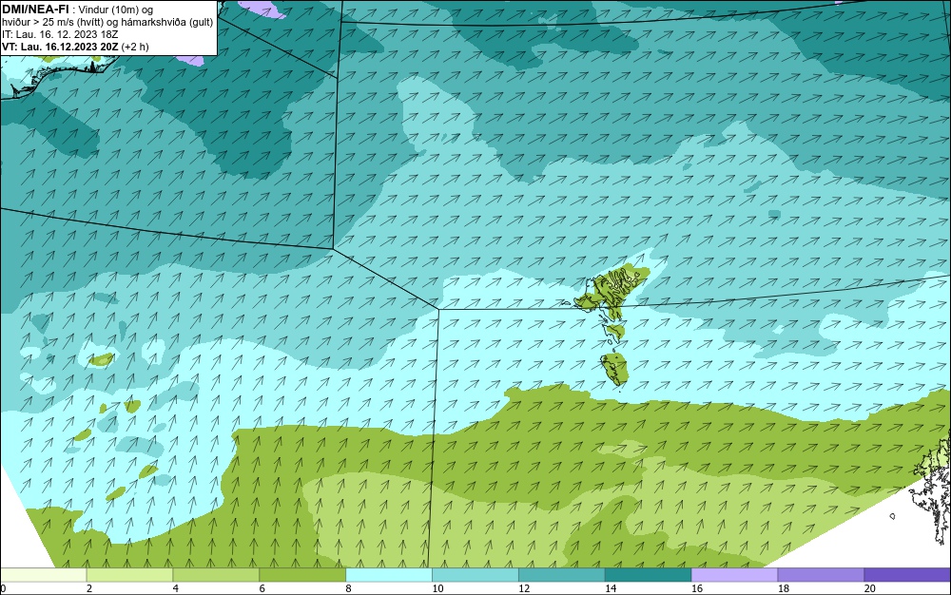951x595 pixels.
Task: Click the DMI/NEA-FI title text
Action: tap(35, 10)
